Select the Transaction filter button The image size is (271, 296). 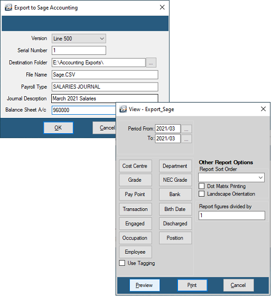click(x=135, y=209)
